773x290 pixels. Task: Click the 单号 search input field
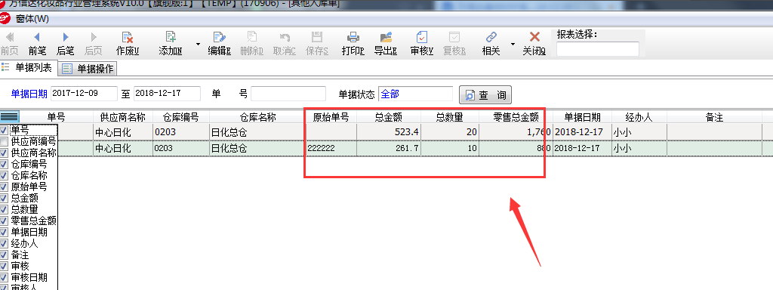pyautogui.click(x=288, y=94)
